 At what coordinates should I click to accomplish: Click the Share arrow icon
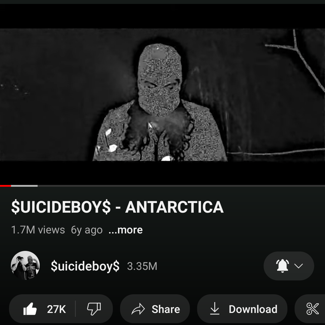pyautogui.click(x=138, y=309)
